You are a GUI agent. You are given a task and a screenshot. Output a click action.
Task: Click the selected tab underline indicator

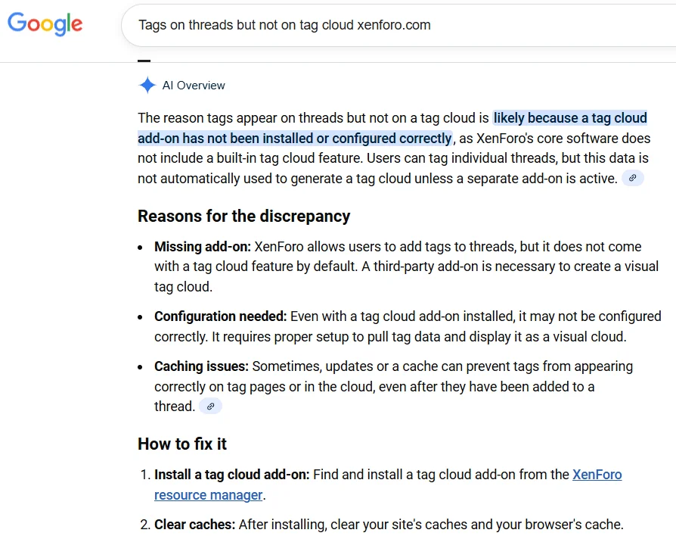pos(144,61)
